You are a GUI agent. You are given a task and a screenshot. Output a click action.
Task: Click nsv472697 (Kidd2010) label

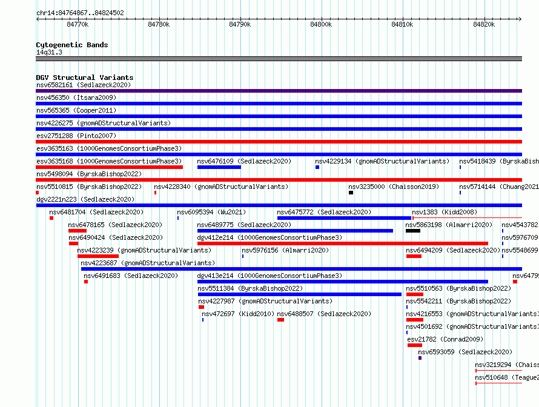click(x=238, y=314)
